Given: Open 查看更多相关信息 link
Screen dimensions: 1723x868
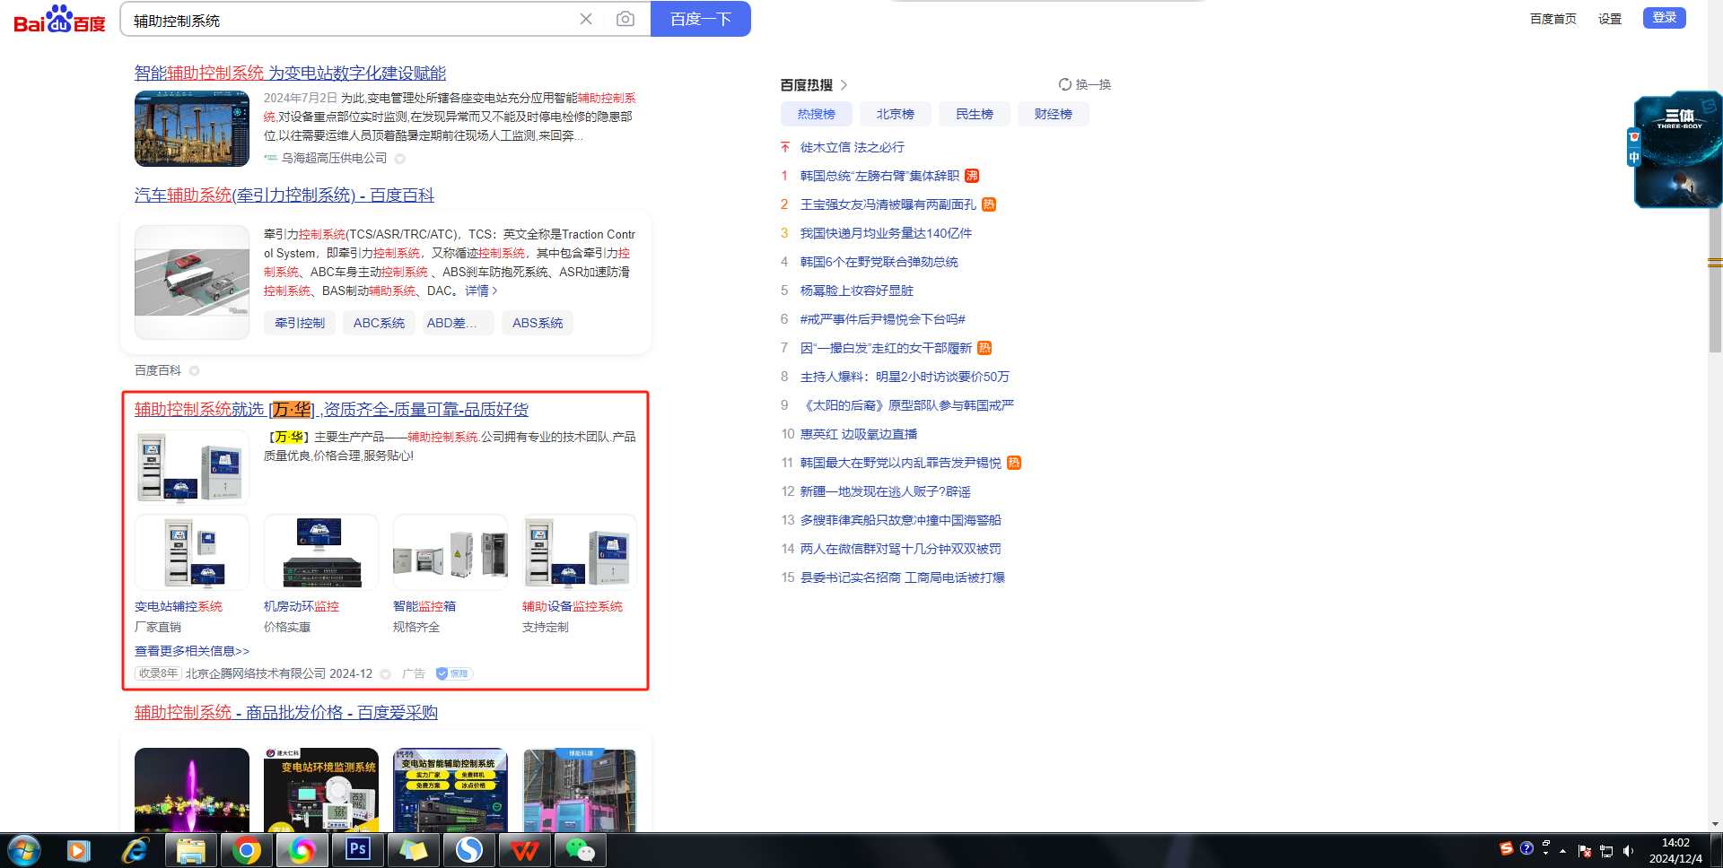Looking at the screenshot, I should tap(192, 651).
